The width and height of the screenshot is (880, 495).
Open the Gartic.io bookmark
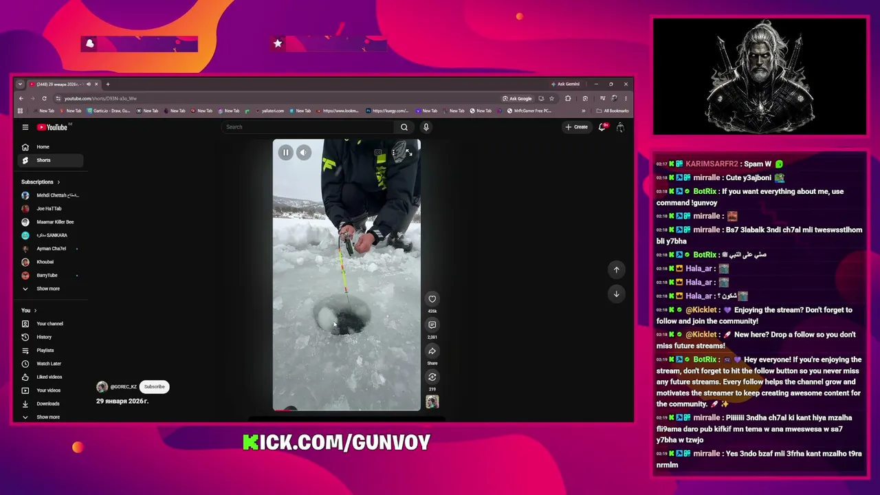[109, 111]
